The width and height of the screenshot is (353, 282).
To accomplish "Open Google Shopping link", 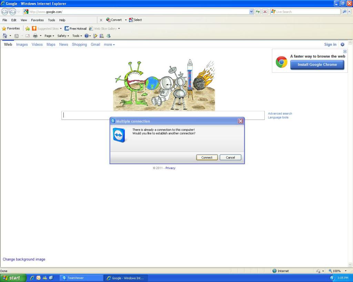I will click(x=79, y=44).
